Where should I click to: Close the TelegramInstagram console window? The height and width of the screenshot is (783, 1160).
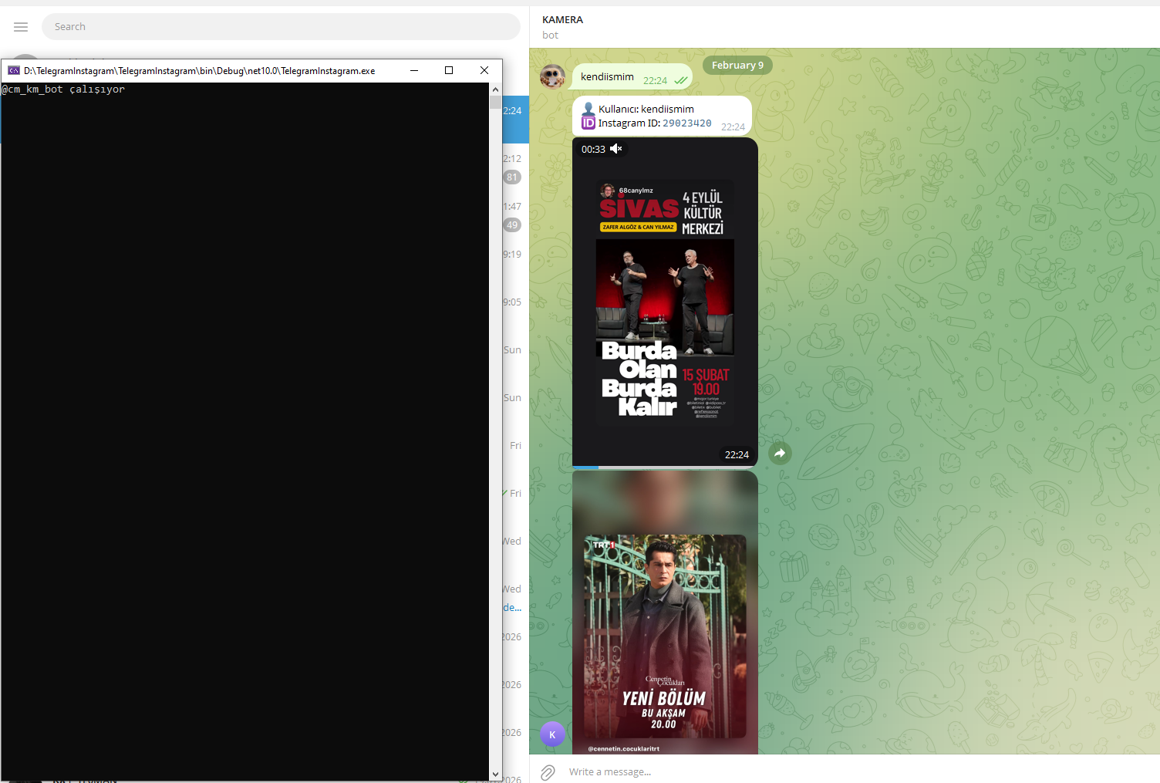[x=484, y=70]
